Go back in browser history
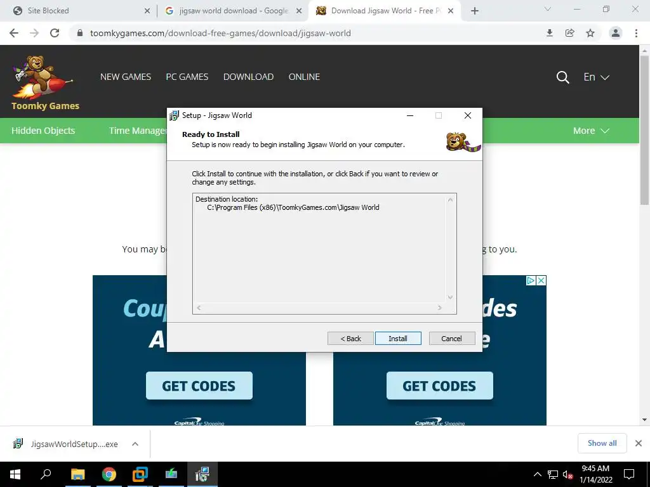 (14, 33)
